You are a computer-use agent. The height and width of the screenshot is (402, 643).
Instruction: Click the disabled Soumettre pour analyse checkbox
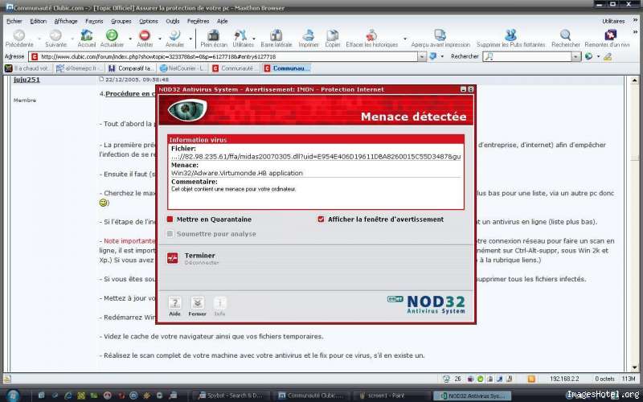[x=170, y=234]
